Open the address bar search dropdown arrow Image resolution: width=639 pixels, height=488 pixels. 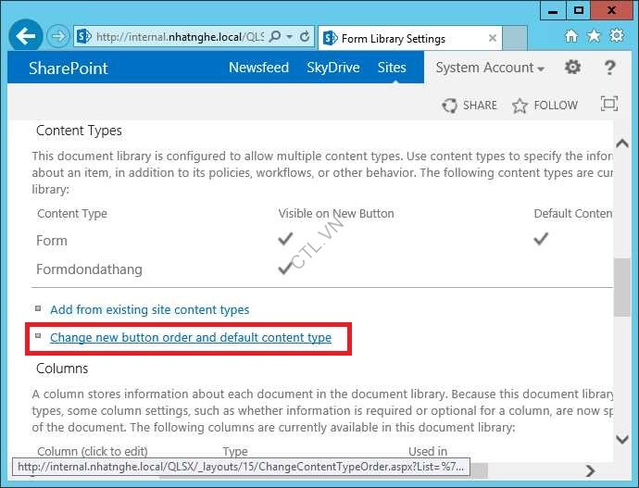pyautogui.click(x=290, y=37)
